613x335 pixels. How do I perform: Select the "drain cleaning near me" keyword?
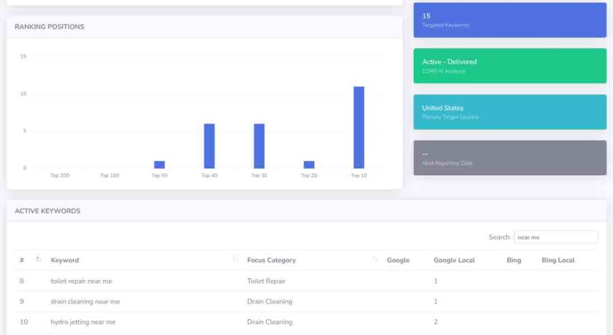(x=85, y=302)
